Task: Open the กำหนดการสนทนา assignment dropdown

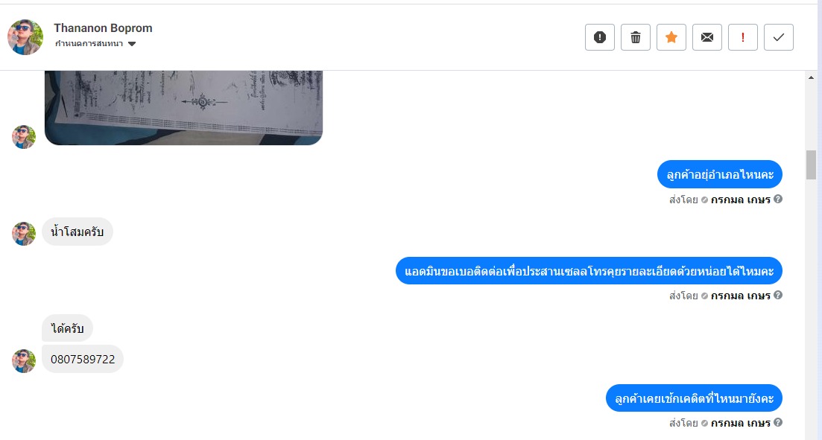Action: (95, 44)
